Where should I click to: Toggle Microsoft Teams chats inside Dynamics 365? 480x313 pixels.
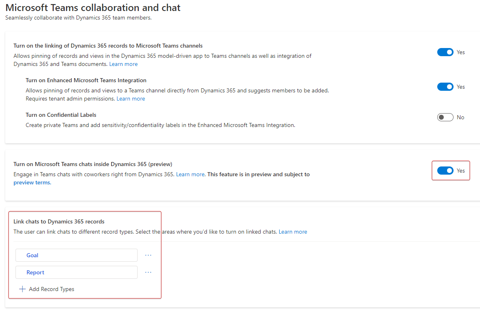(445, 171)
